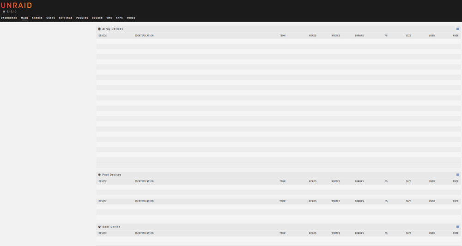
Task: Click the Unraid logo
Action: [x=16, y=5]
